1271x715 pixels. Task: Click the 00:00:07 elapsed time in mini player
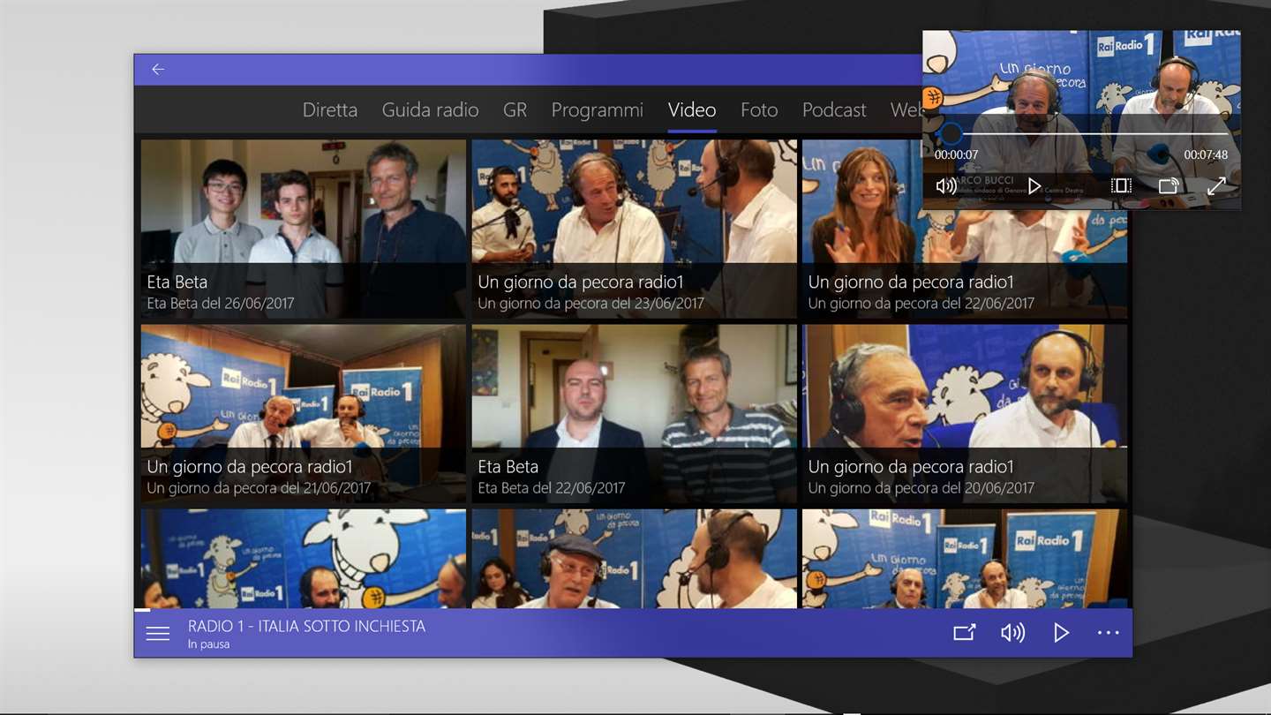coord(957,154)
